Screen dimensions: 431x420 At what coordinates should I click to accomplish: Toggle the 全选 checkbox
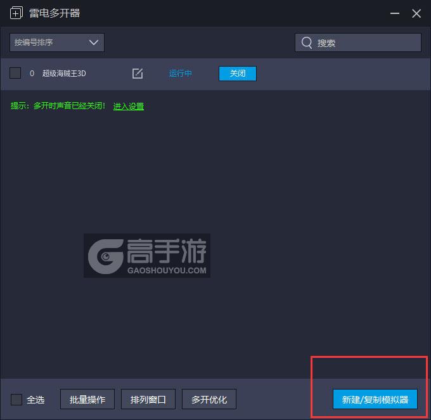[x=16, y=399]
